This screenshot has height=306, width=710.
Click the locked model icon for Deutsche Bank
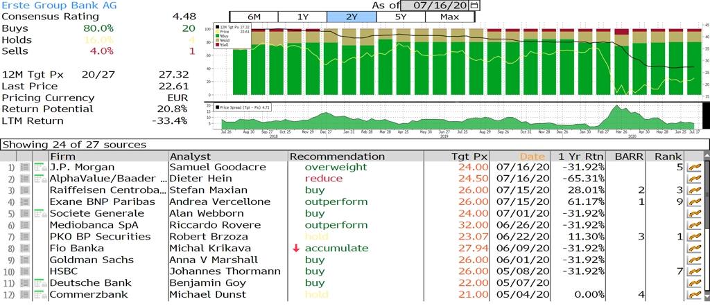click(x=40, y=283)
